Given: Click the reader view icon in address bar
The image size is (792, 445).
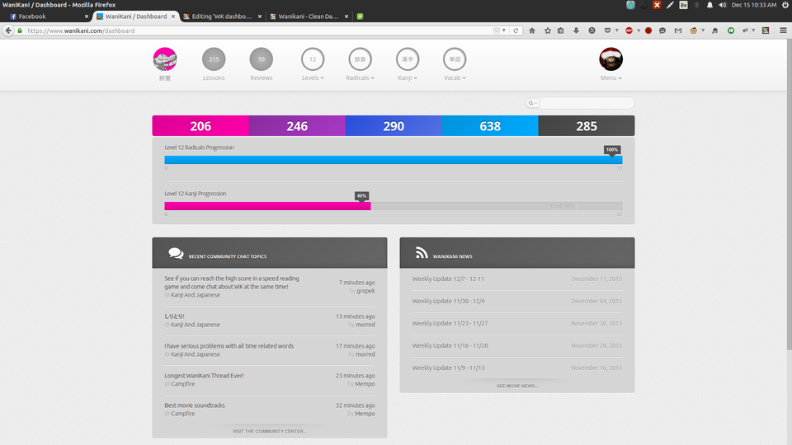Looking at the screenshot, I should coord(497,30).
